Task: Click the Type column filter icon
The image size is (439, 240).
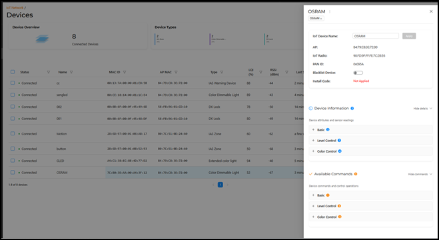Action: click(222, 72)
